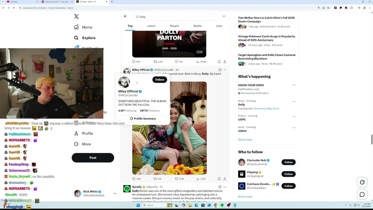Image resolution: width=373 pixels, height=210 pixels.
Task: Go to Home in the X sidebar
Action: (83, 27)
